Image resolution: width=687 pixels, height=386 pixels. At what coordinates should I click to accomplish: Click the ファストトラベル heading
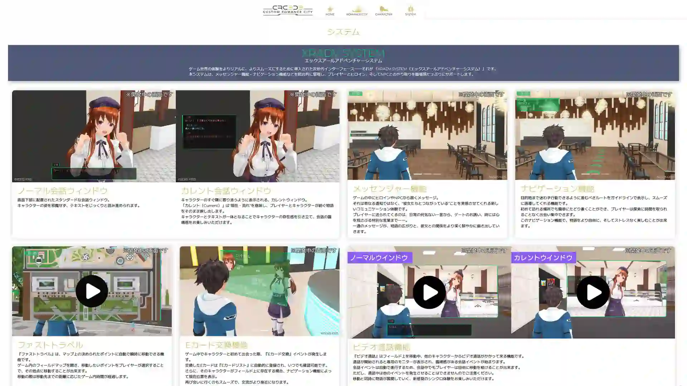50,345
